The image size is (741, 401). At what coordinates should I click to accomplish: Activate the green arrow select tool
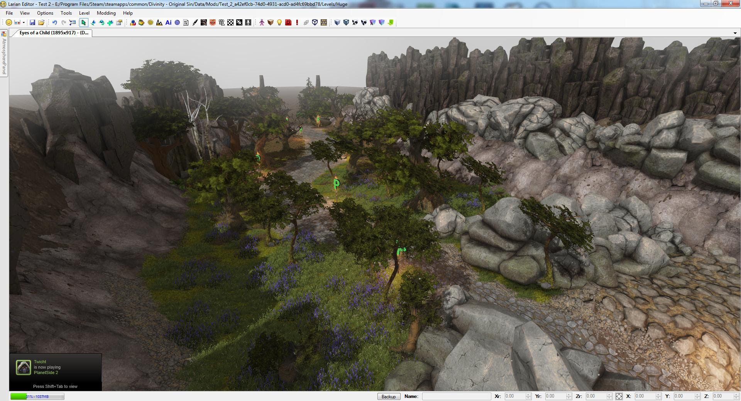pyautogui.click(x=84, y=23)
